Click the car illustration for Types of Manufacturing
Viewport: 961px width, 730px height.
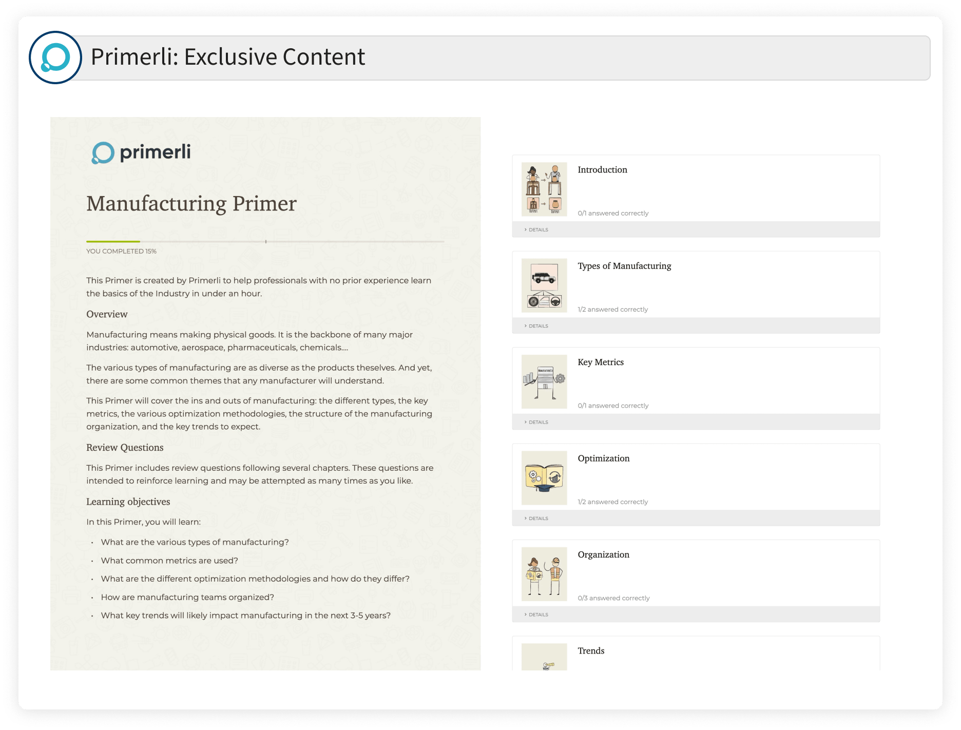(x=544, y=285)
